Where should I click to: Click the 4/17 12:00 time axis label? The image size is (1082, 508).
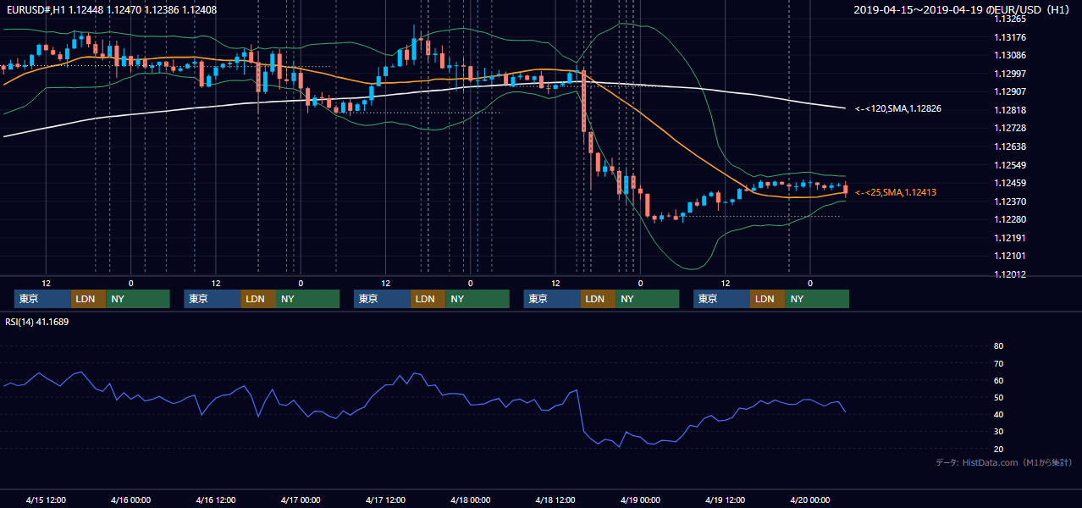click(386, 500)
